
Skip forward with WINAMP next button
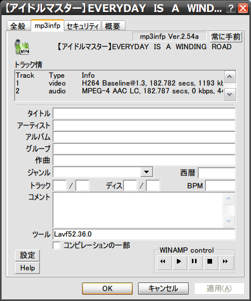227,263
